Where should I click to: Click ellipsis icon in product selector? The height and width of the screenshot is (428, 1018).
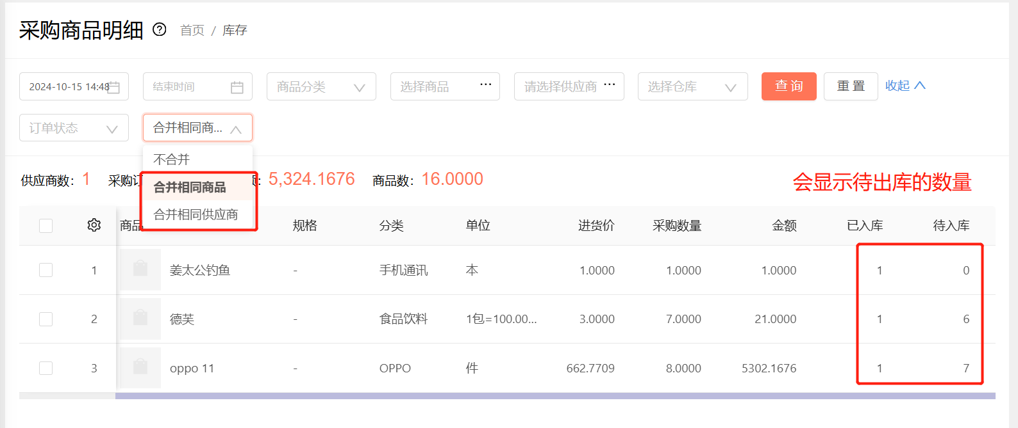485,84
